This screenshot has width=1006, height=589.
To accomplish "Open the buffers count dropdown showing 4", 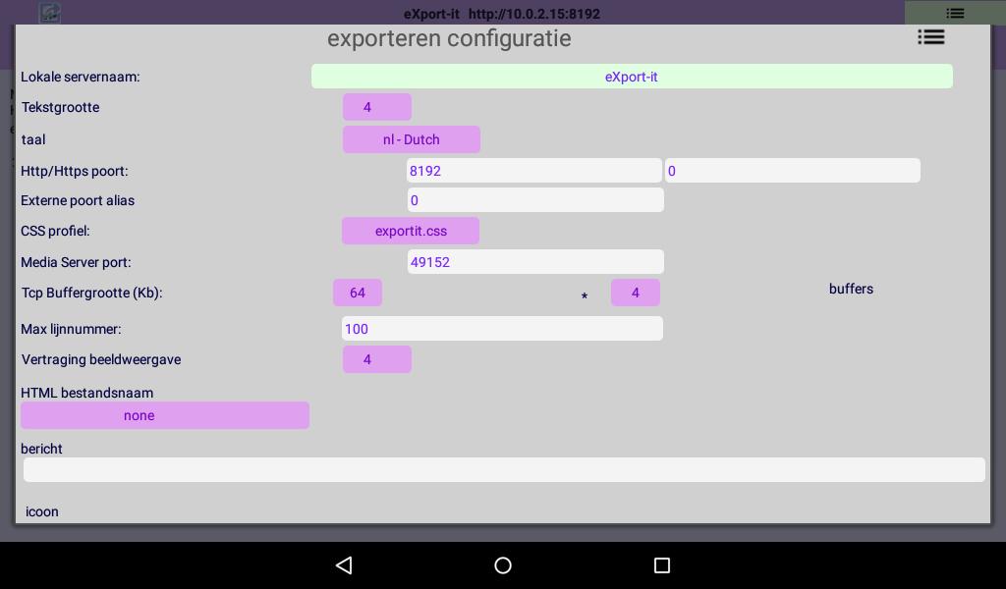I will coord(636,293).
